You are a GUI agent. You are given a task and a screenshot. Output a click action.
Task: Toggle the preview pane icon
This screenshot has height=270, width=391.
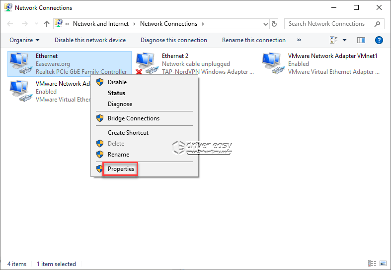point(361,40)
